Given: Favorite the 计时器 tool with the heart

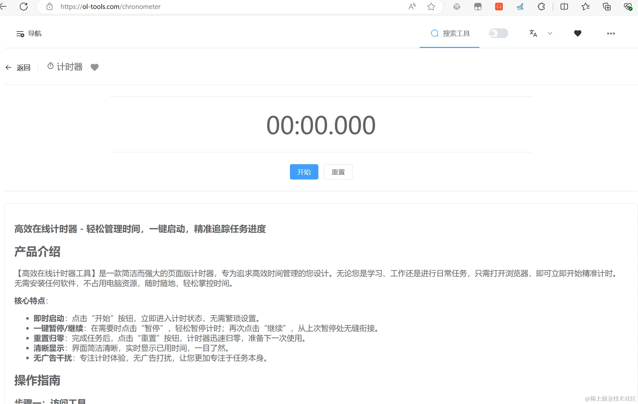Looking at the screenshot, I should pos(95,67).
